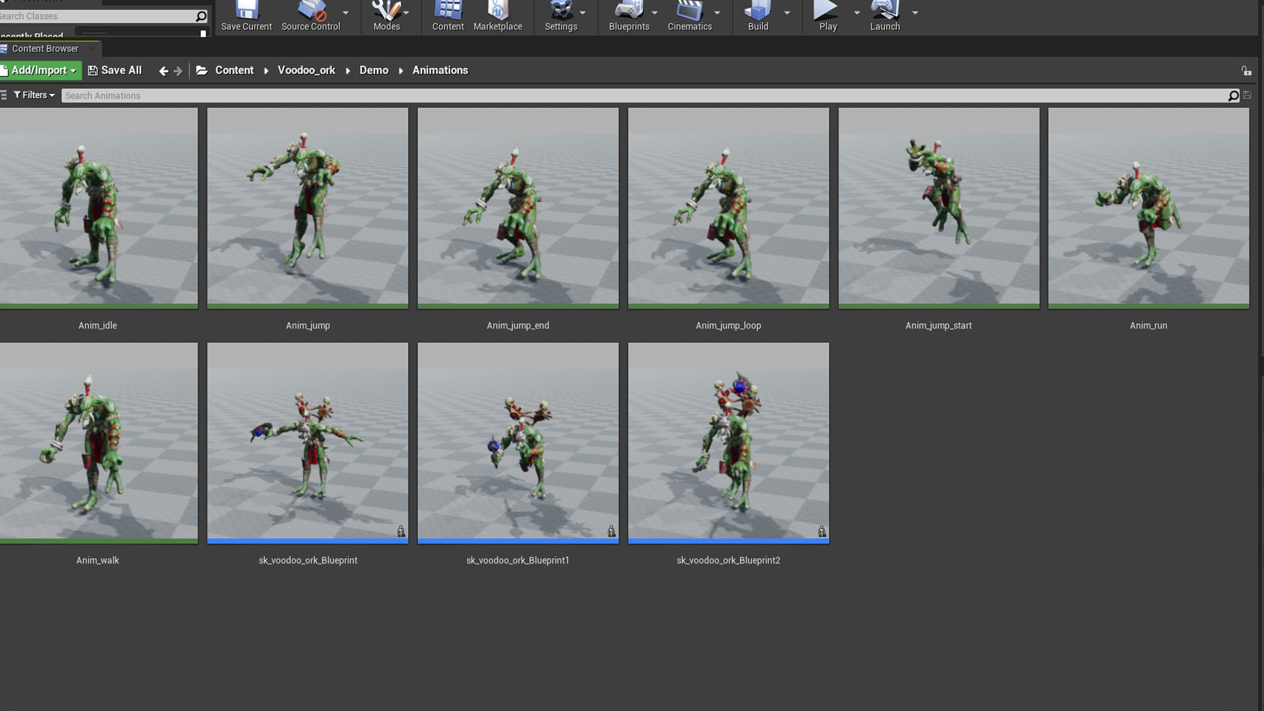
Task: Click the Add/Import button
Action: pos(41,70)
